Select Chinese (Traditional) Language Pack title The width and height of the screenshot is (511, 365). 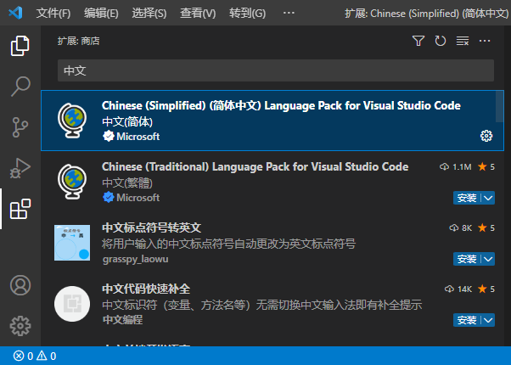[255, 167]
